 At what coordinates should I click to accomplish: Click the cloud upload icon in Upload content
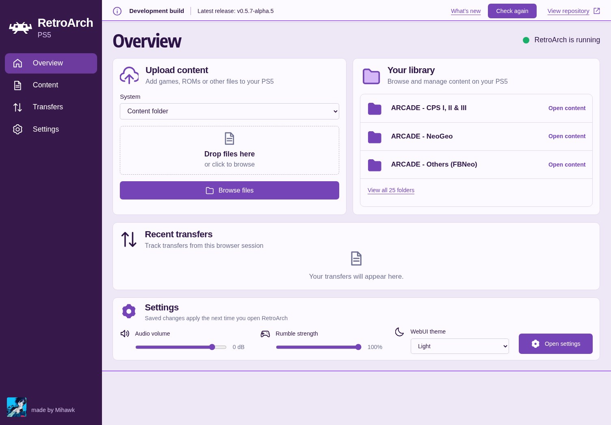click(x=129, y=75)
